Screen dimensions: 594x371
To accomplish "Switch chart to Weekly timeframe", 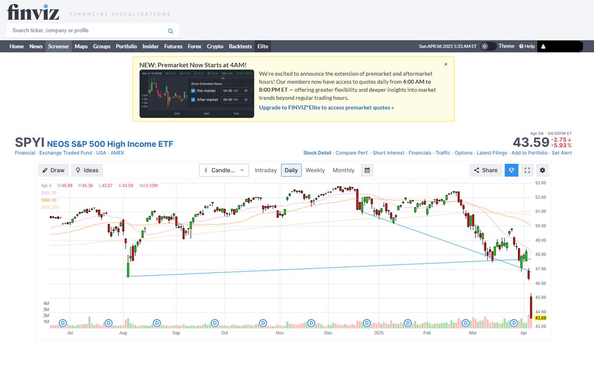I will (x=315, y=170).
